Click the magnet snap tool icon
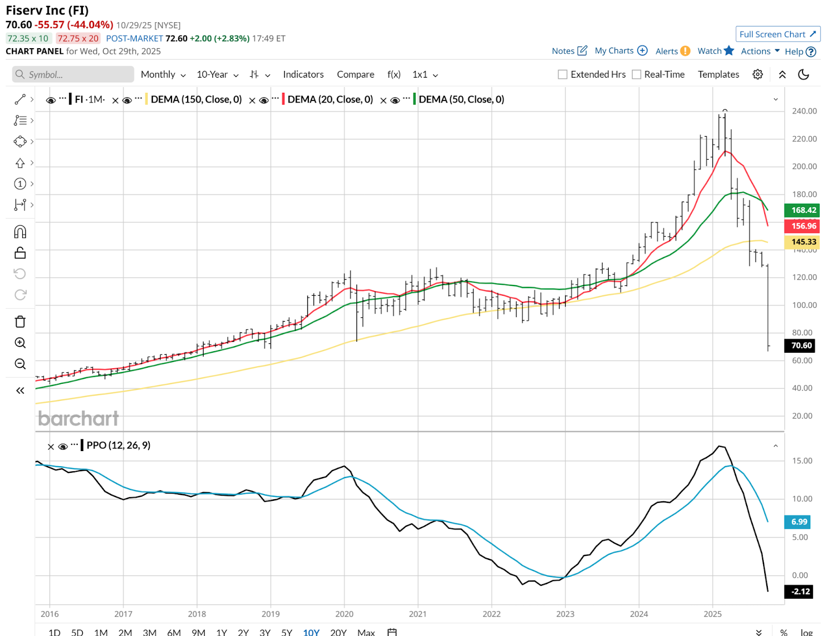The height and width of the screenshot is (636, 829). click(x=20, y=232)
